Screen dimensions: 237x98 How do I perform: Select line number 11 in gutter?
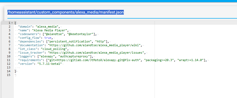pos(9,60)
